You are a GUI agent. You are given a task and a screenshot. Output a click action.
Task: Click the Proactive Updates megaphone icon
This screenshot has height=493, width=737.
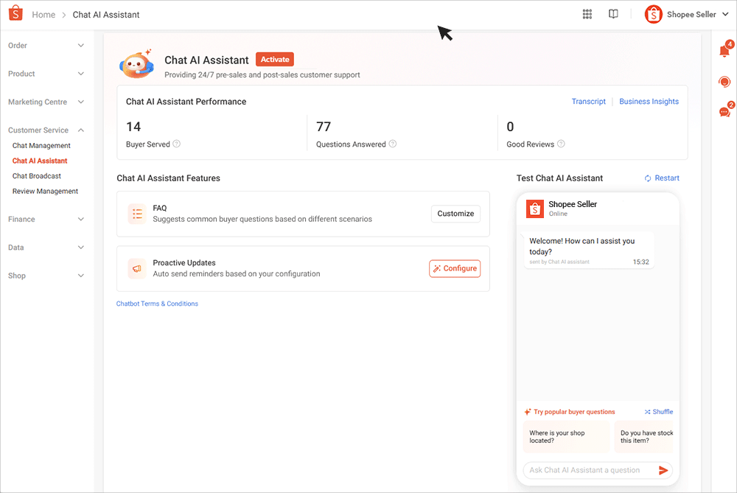pos(136,268)
